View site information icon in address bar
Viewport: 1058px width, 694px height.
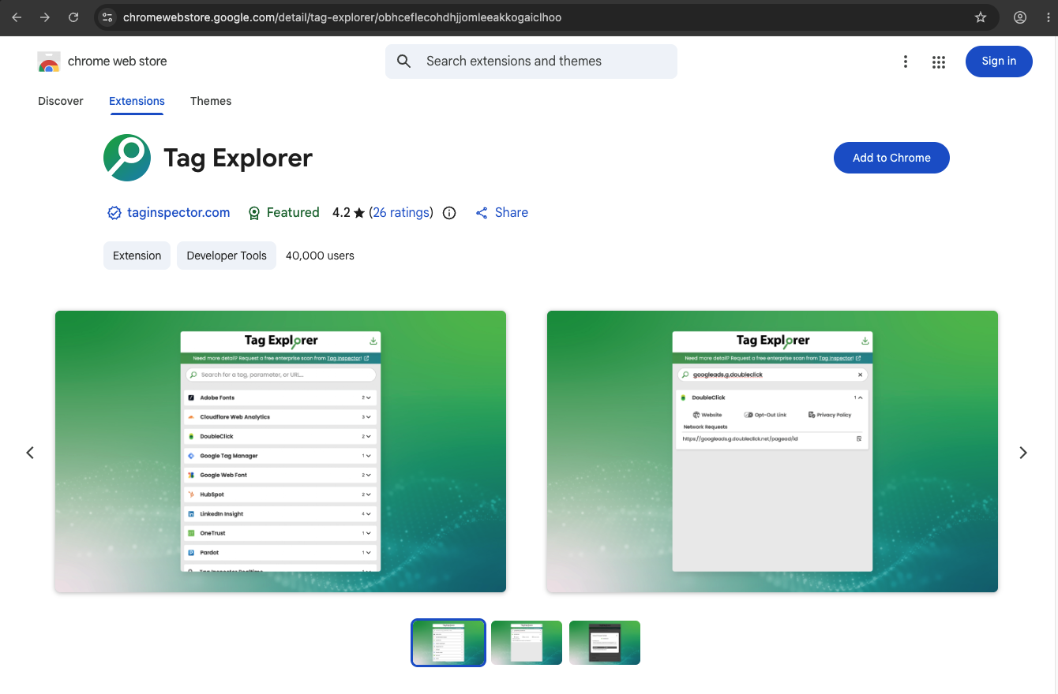[x=108, y=17]
